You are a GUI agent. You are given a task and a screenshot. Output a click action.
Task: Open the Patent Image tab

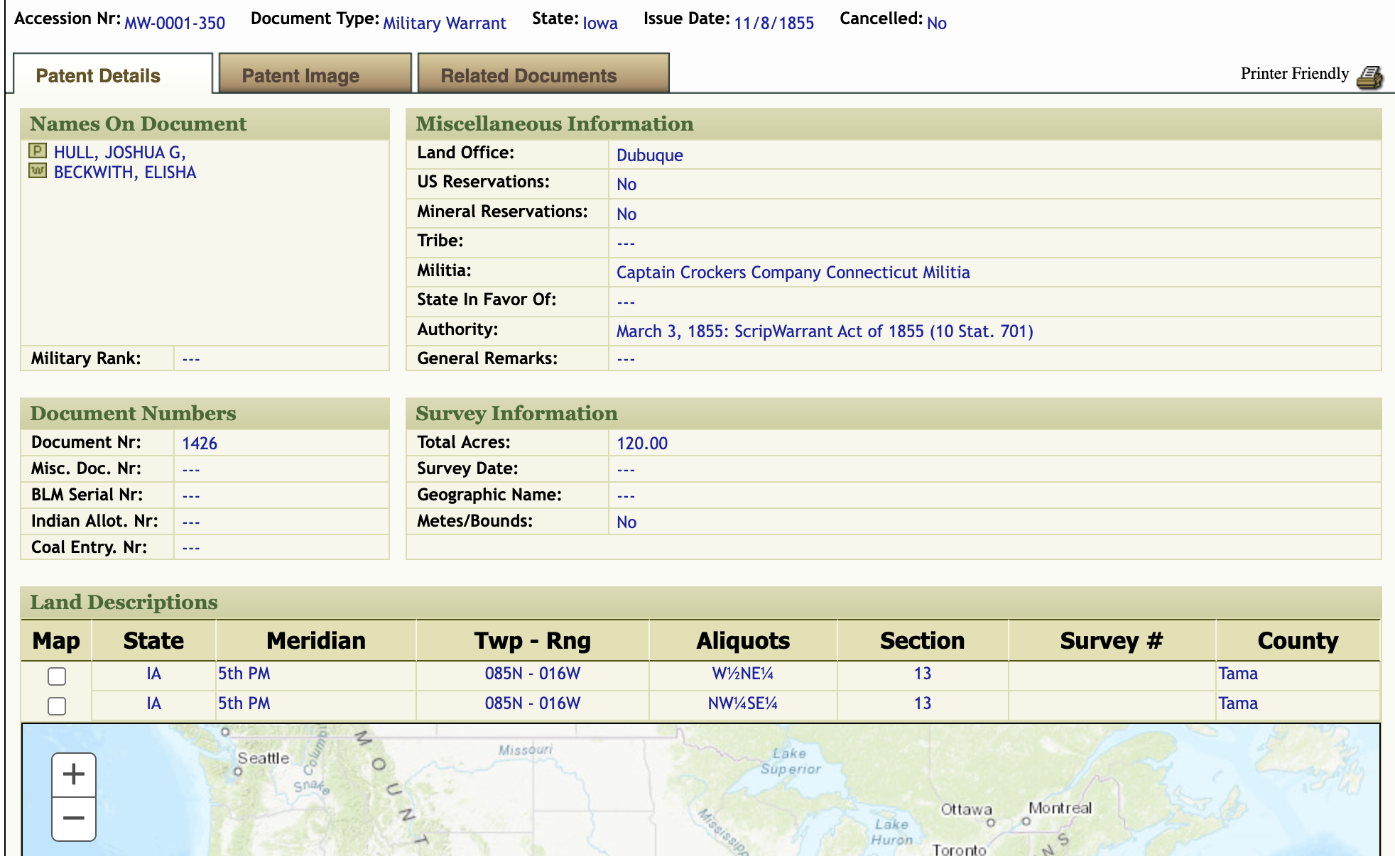click(x=315, y=74)
